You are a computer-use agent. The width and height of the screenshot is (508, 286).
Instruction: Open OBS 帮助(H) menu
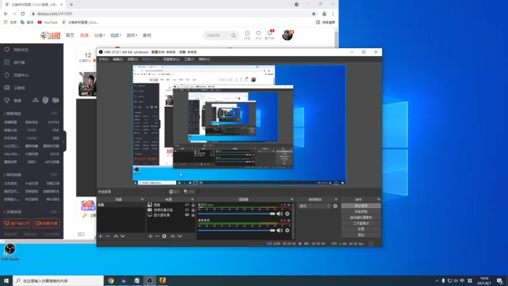click(204, 59)
